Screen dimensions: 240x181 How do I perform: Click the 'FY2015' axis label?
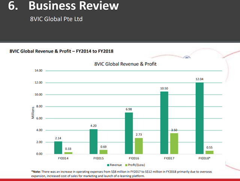coord(99,158)
